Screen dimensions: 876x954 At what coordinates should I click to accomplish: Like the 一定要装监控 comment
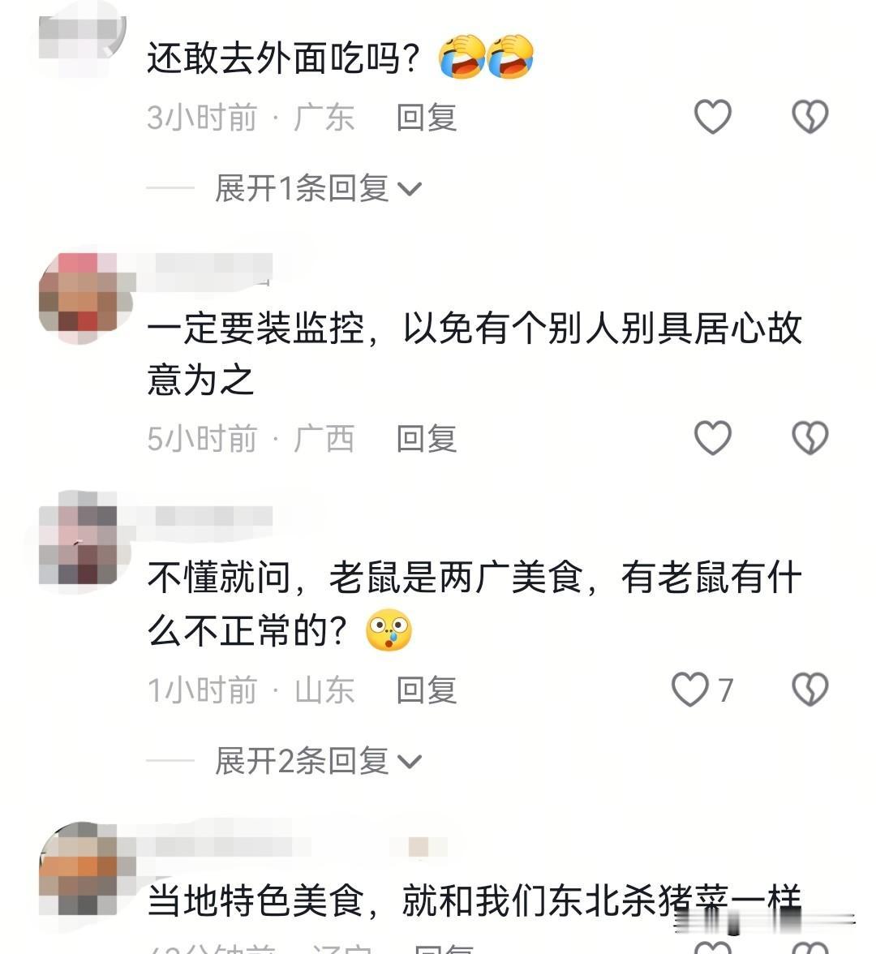pos(712,437)
